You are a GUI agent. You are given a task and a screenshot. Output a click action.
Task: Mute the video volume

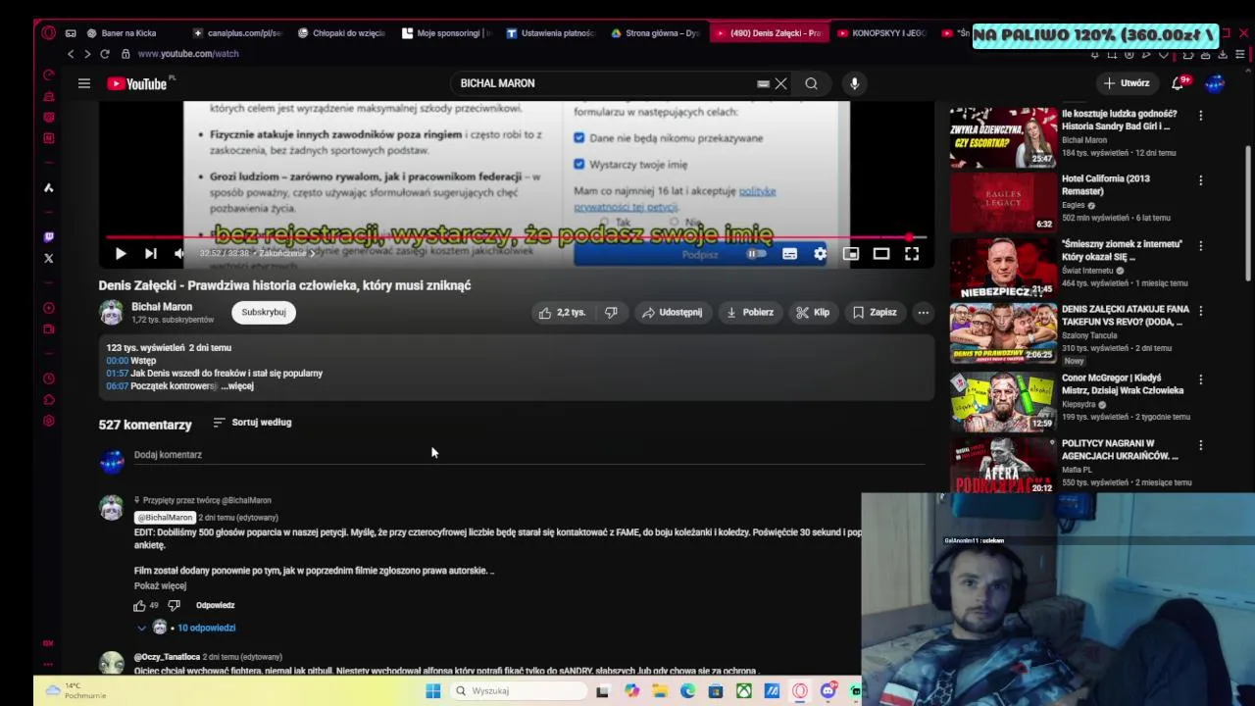pyautogui.click(x=179, y=254)
